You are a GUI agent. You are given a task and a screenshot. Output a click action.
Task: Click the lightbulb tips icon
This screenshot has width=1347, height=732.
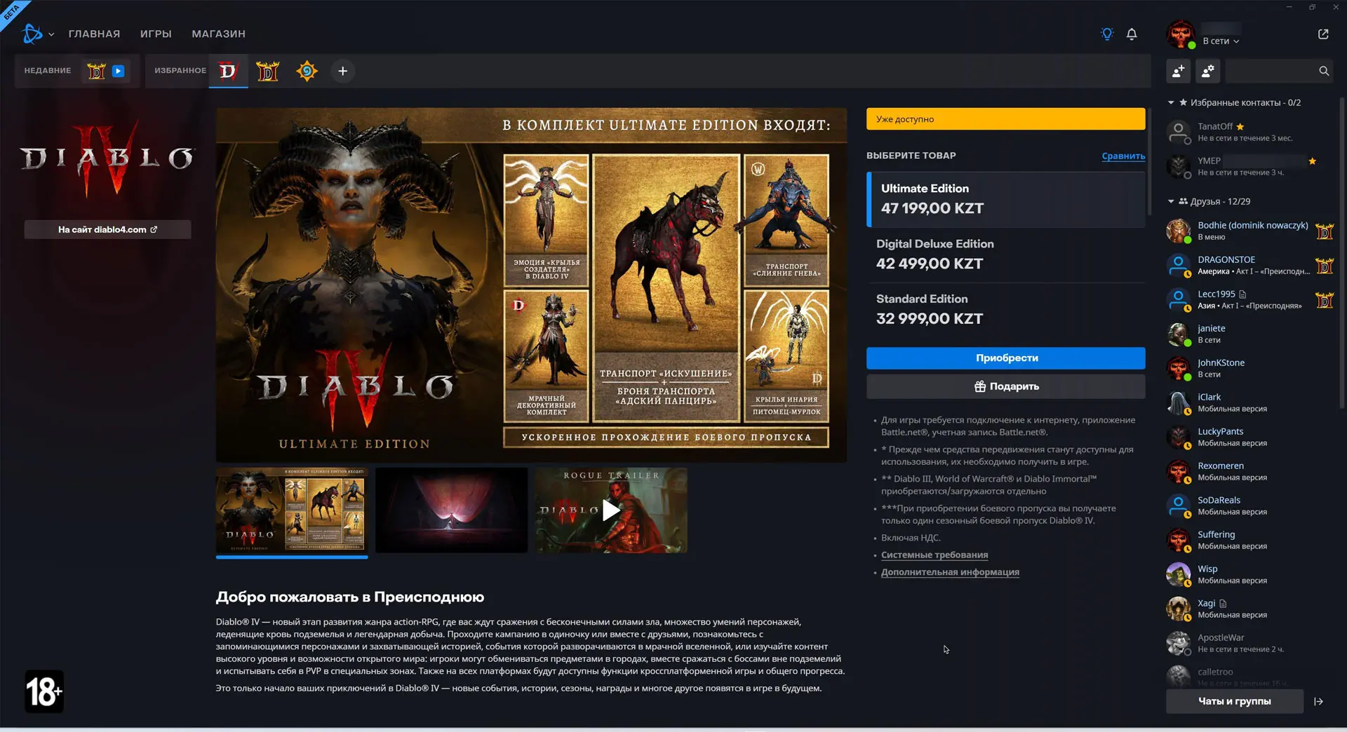(1107, 34)
